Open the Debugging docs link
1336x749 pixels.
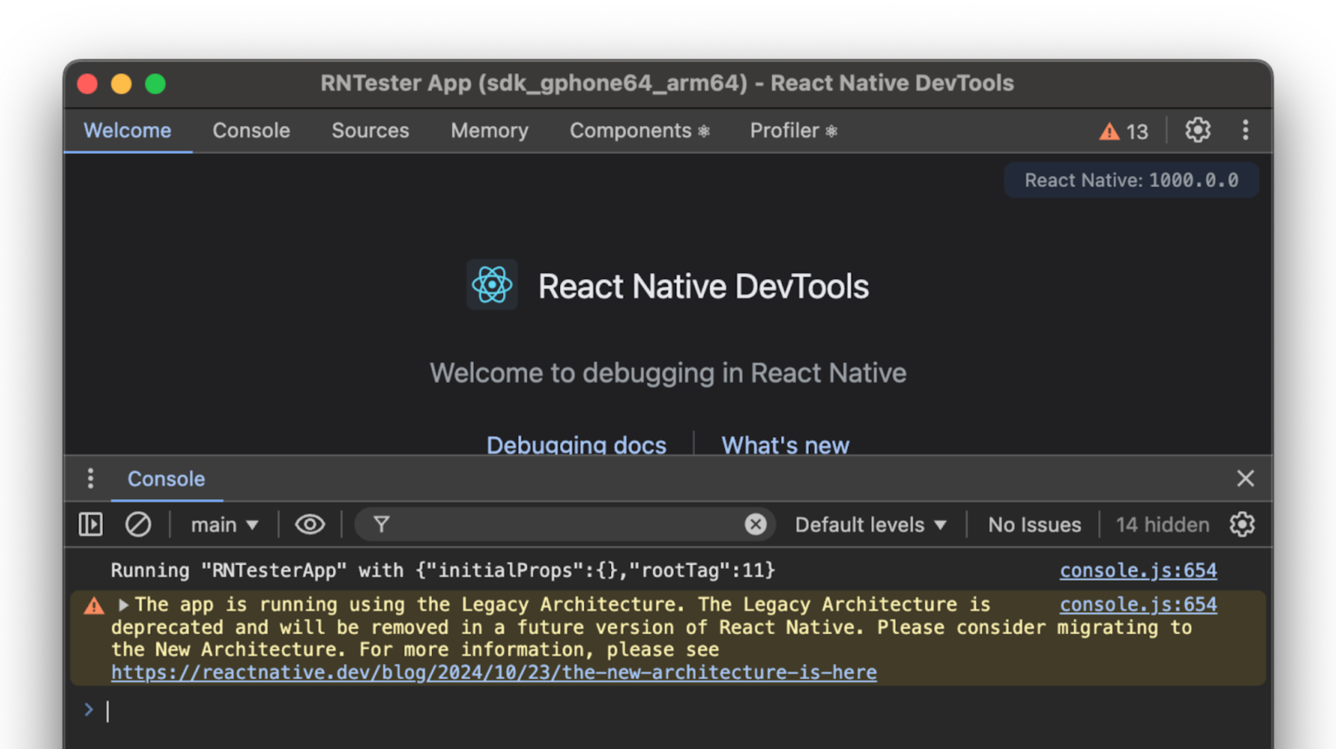click(x=576, y=445)
